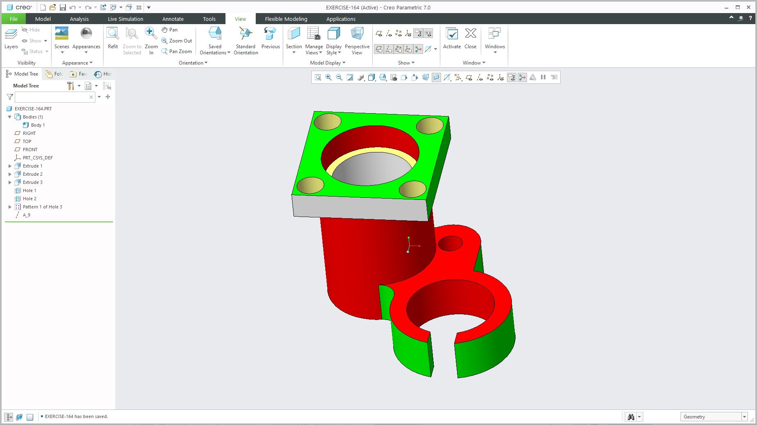Select the TOP datum plane
Screen dimensions: 757x425
click(x=27, y=141)
